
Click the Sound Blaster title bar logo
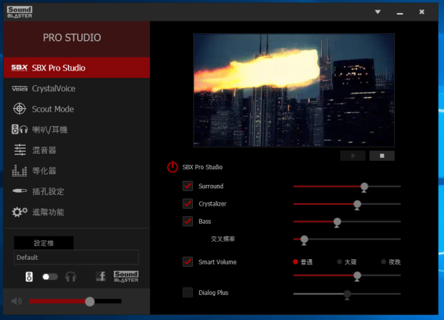19,12
